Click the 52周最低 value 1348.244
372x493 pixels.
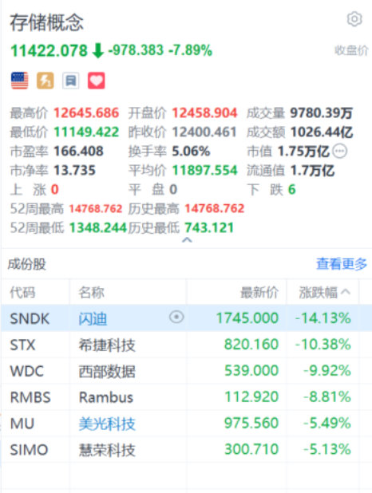98,227
